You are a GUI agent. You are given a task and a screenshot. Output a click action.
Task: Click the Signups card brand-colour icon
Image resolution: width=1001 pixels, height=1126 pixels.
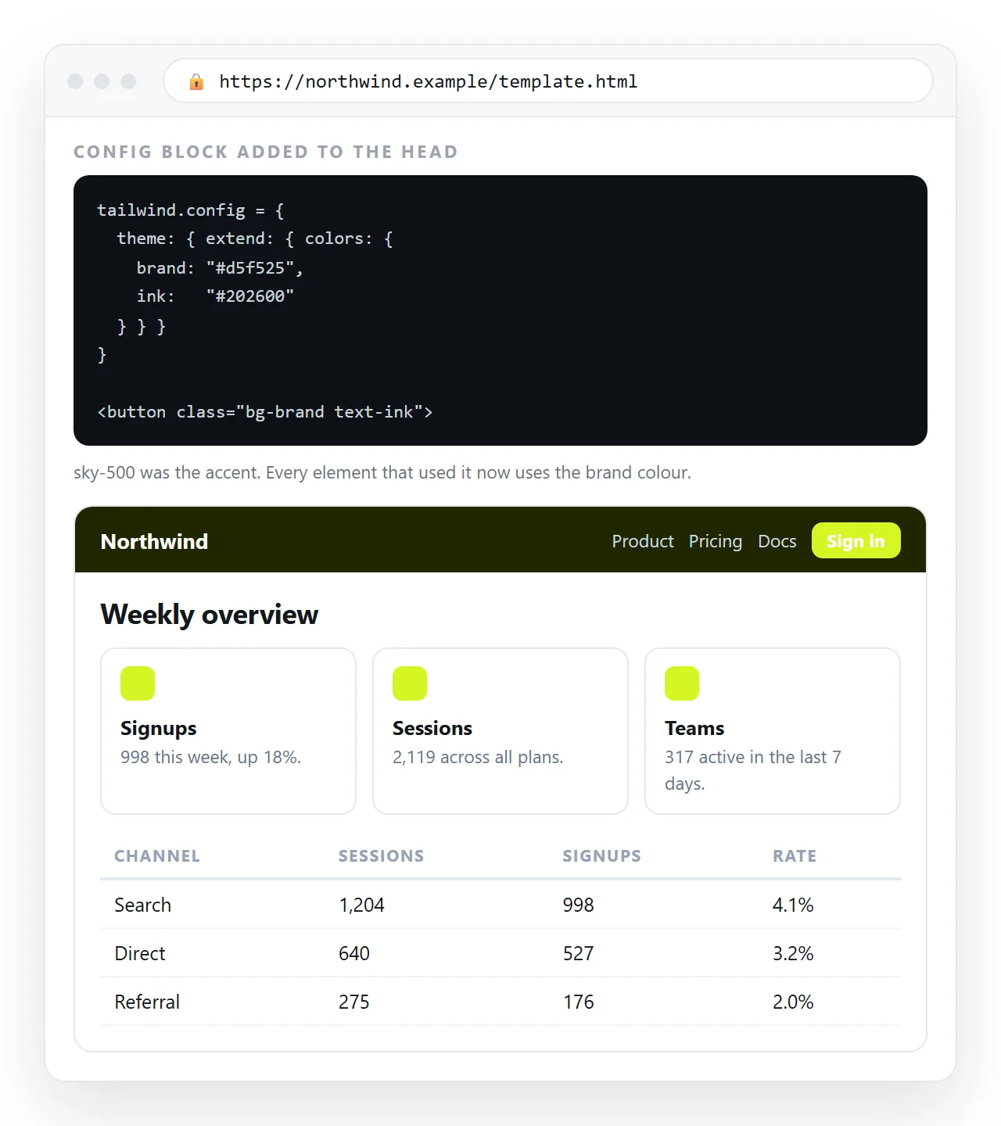click(x=138, y=683)
